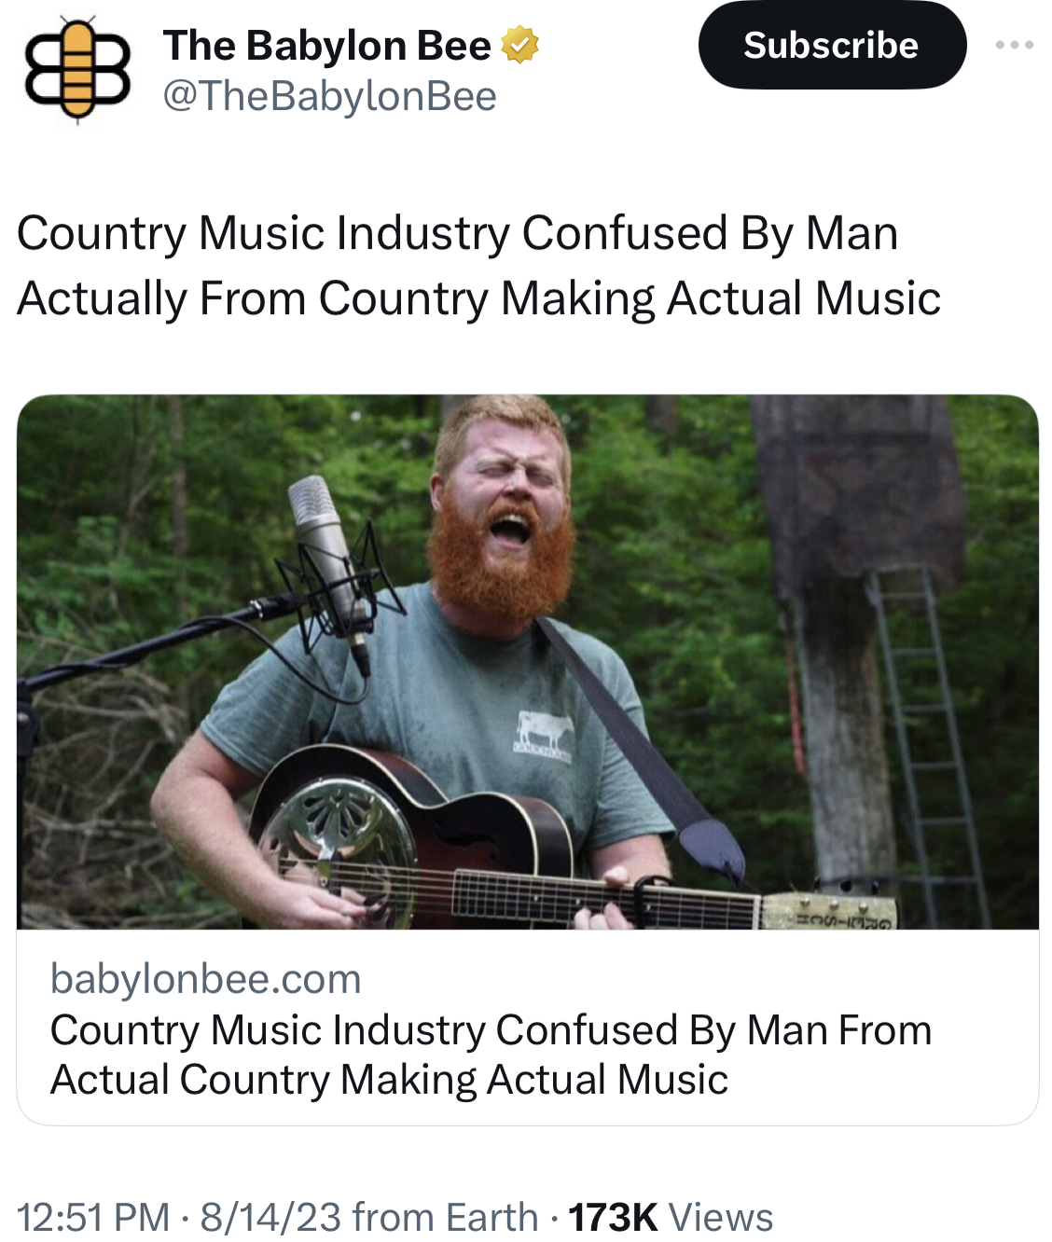Click the 8/14/23 post date

click(x=270, y=1217)
